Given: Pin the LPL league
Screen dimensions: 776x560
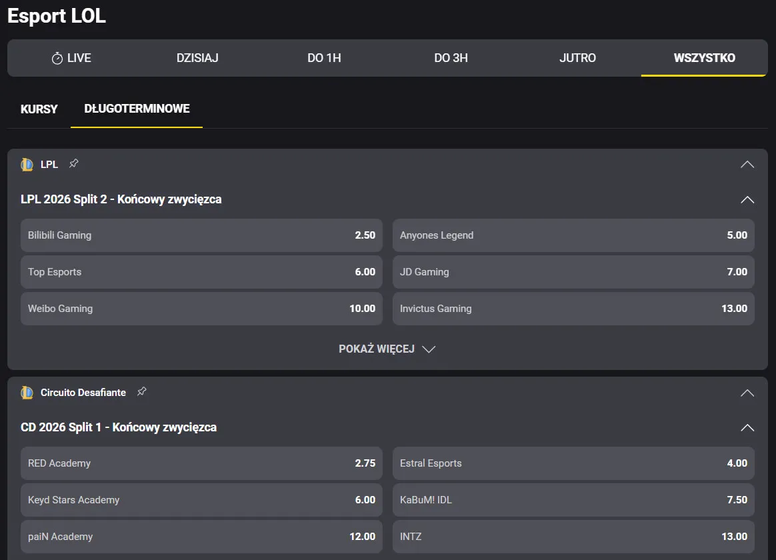Looking at the screenshot, I should tap(74, 164).
